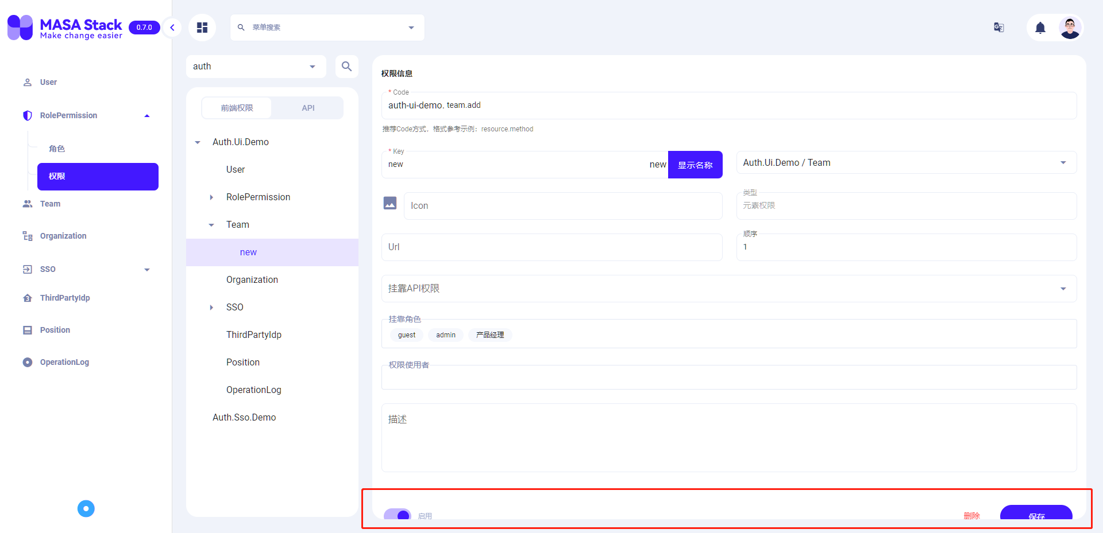Click the 保存 save button
1103x533 pixels.
[1036, 516]
